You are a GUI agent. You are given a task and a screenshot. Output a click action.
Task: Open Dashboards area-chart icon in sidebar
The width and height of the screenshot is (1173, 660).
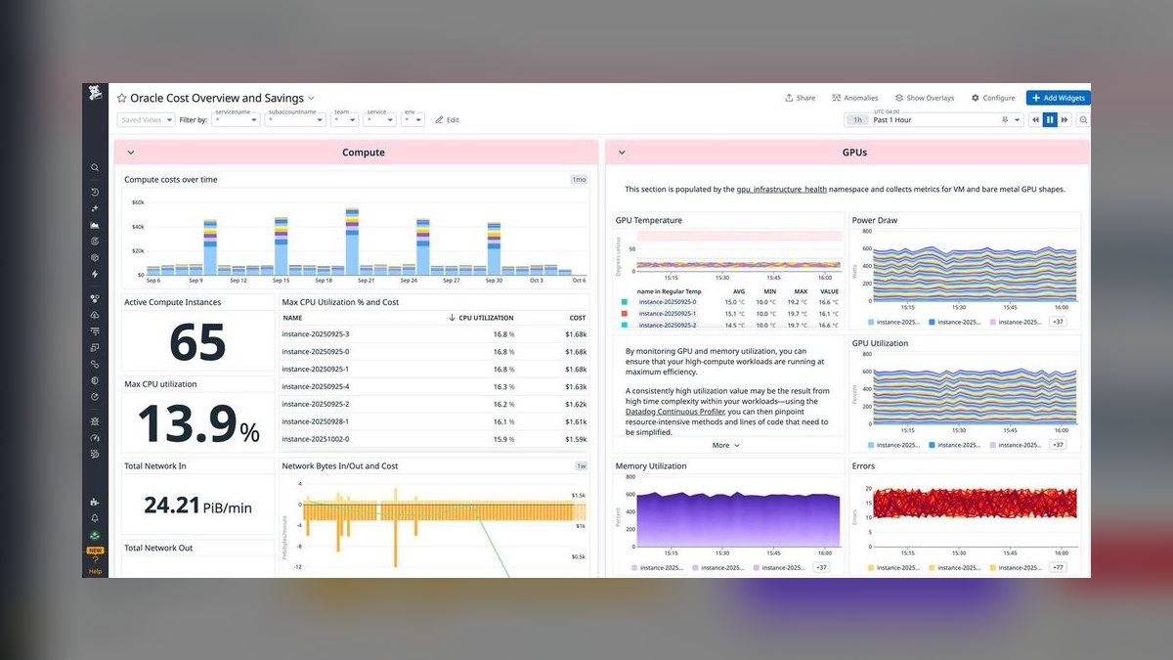[x=95, y=224]
